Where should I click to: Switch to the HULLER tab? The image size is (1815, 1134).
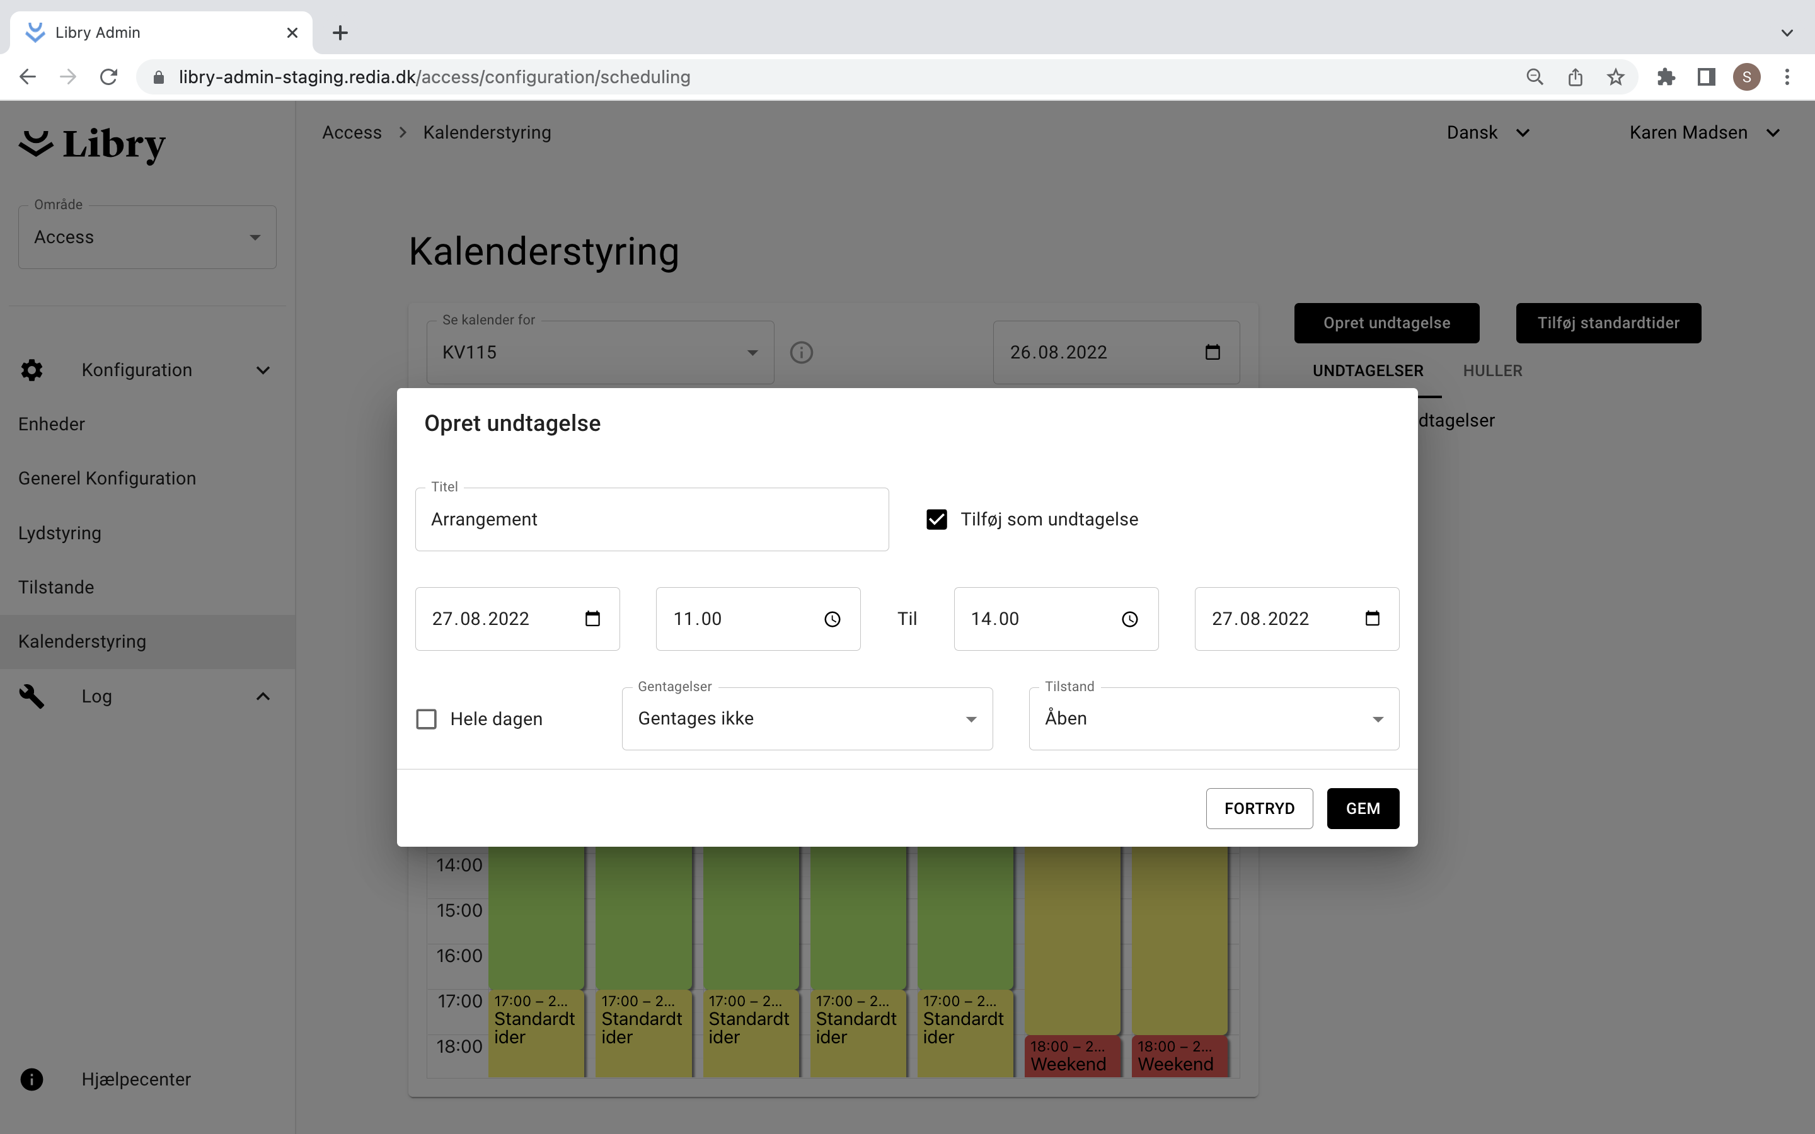[1492, 370]
